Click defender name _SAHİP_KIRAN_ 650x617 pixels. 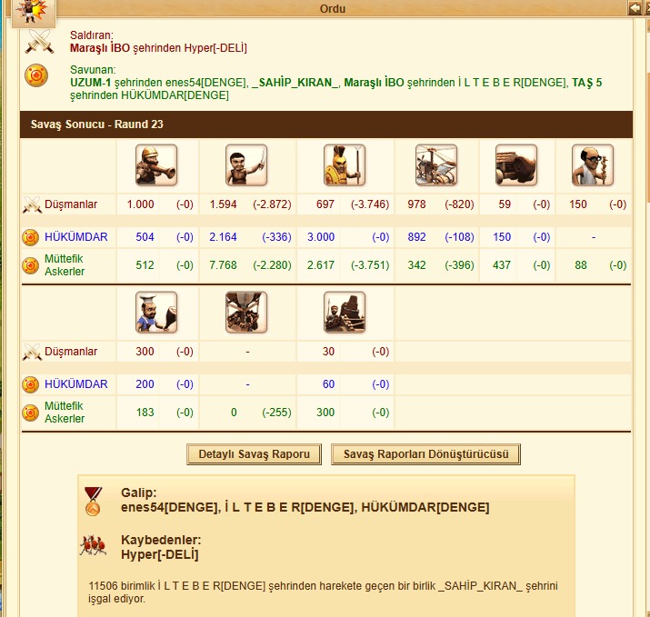click(x=295, y=83)
